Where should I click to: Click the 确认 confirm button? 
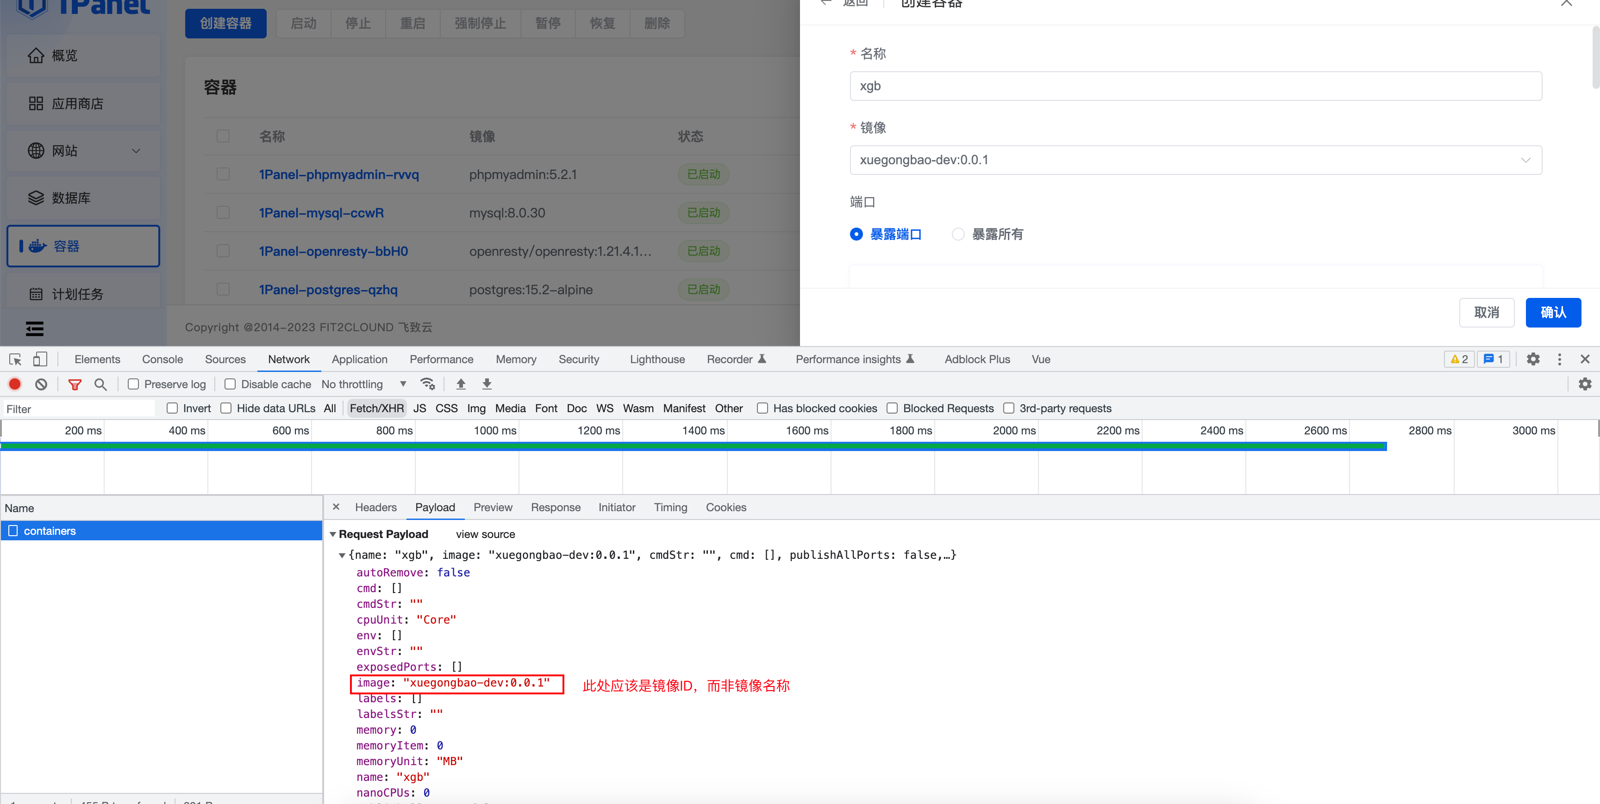pos(1553,312)
